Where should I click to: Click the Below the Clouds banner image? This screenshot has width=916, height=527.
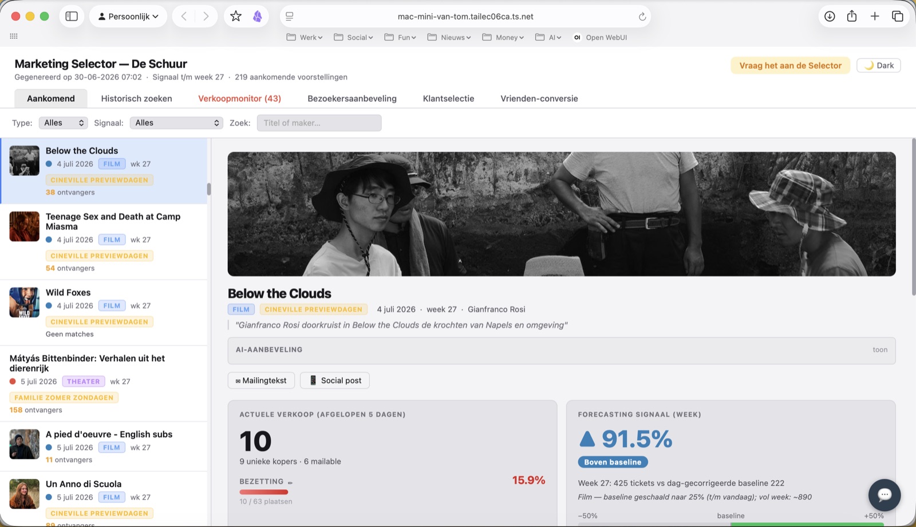point(562,214)
